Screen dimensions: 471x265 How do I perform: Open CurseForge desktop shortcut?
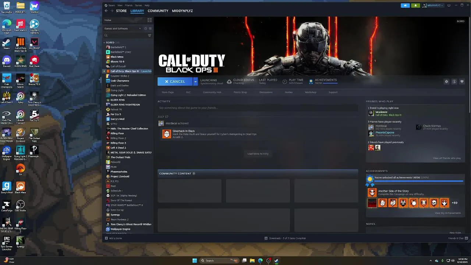[x=7, y=206]
